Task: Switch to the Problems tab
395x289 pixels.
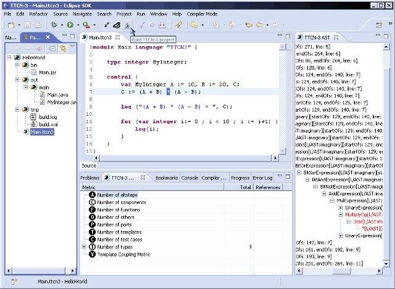Action: [89, 178]
